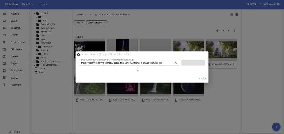Open the Video-66feffc5990404... file
The image size is (284, 134).
coord(155,100)
